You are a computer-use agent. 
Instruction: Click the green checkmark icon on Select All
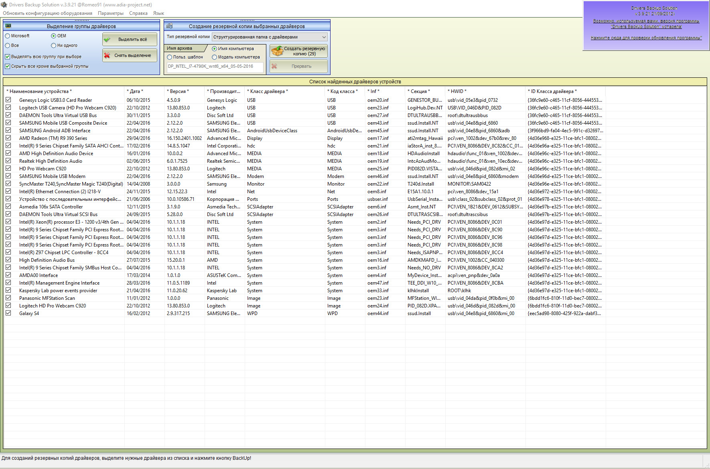click(108, 39)
